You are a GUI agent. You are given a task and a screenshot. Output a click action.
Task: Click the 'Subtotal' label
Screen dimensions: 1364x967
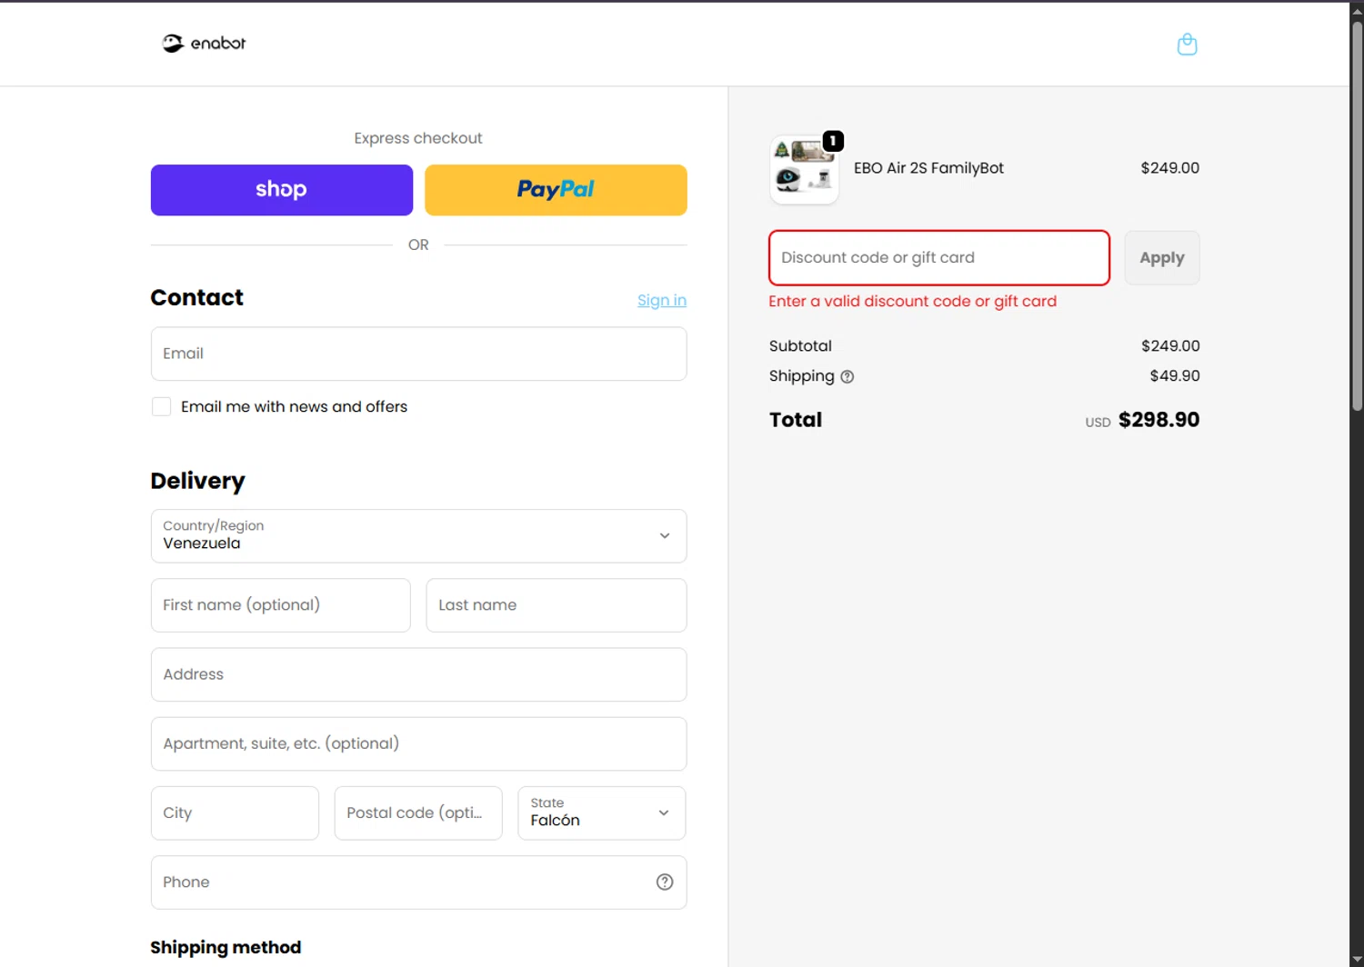point(800,345)
